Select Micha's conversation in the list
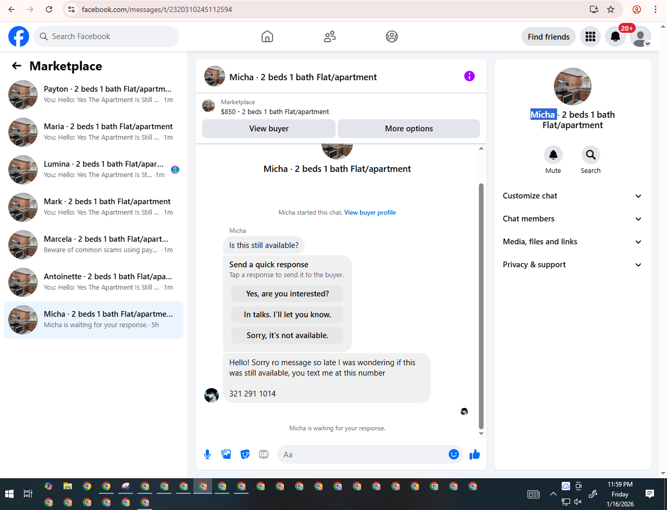The height and width of the screenshot is (510, 667). [94, 320]
